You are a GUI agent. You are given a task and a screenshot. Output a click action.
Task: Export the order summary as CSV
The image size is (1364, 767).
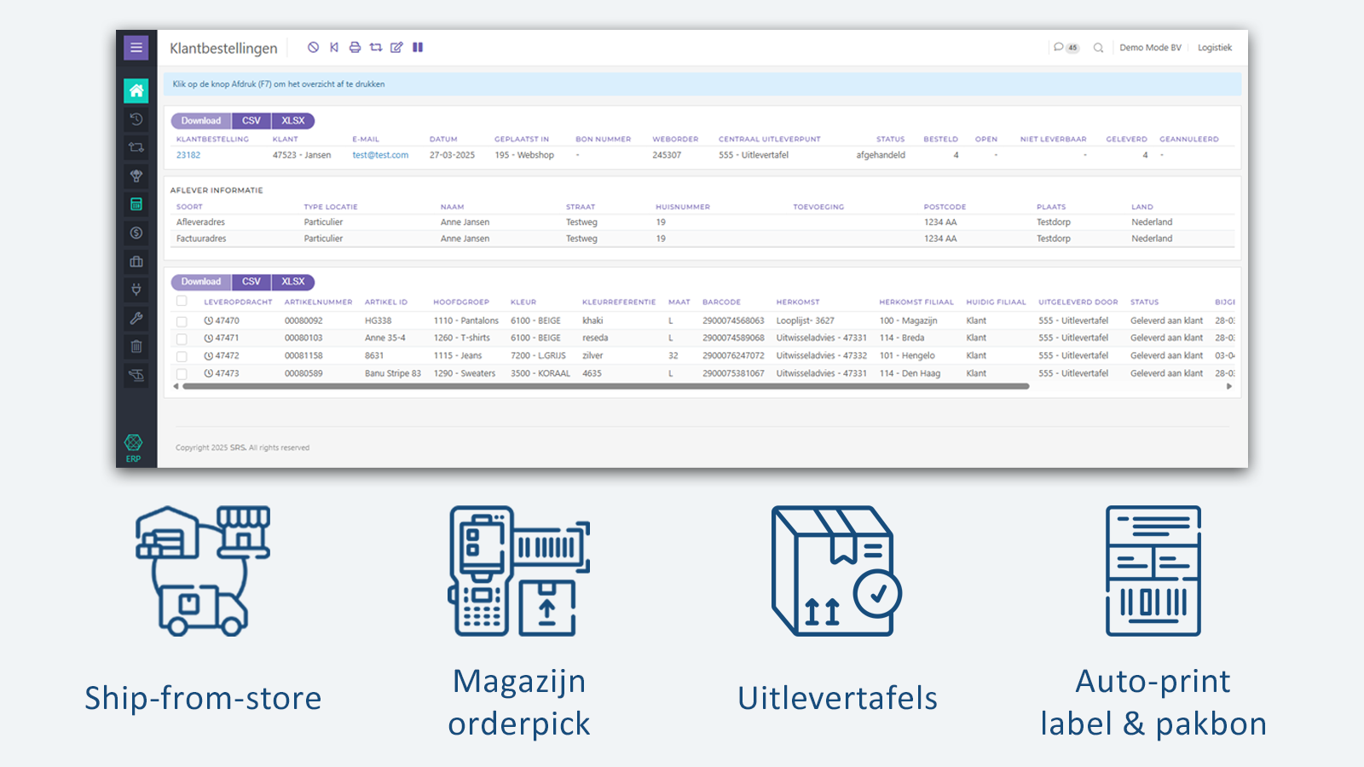(251, 121)
